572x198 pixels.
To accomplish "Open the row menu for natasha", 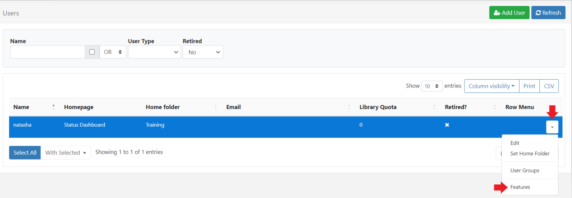I will tap(552, 127).
